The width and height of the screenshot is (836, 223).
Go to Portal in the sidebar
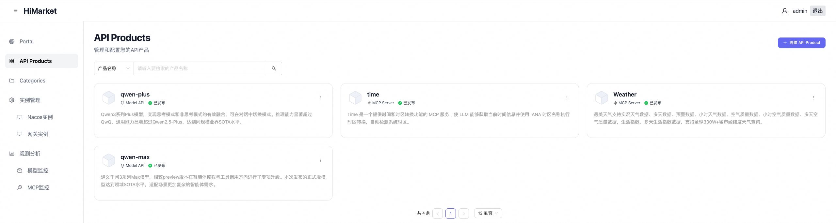click(26, 41)
